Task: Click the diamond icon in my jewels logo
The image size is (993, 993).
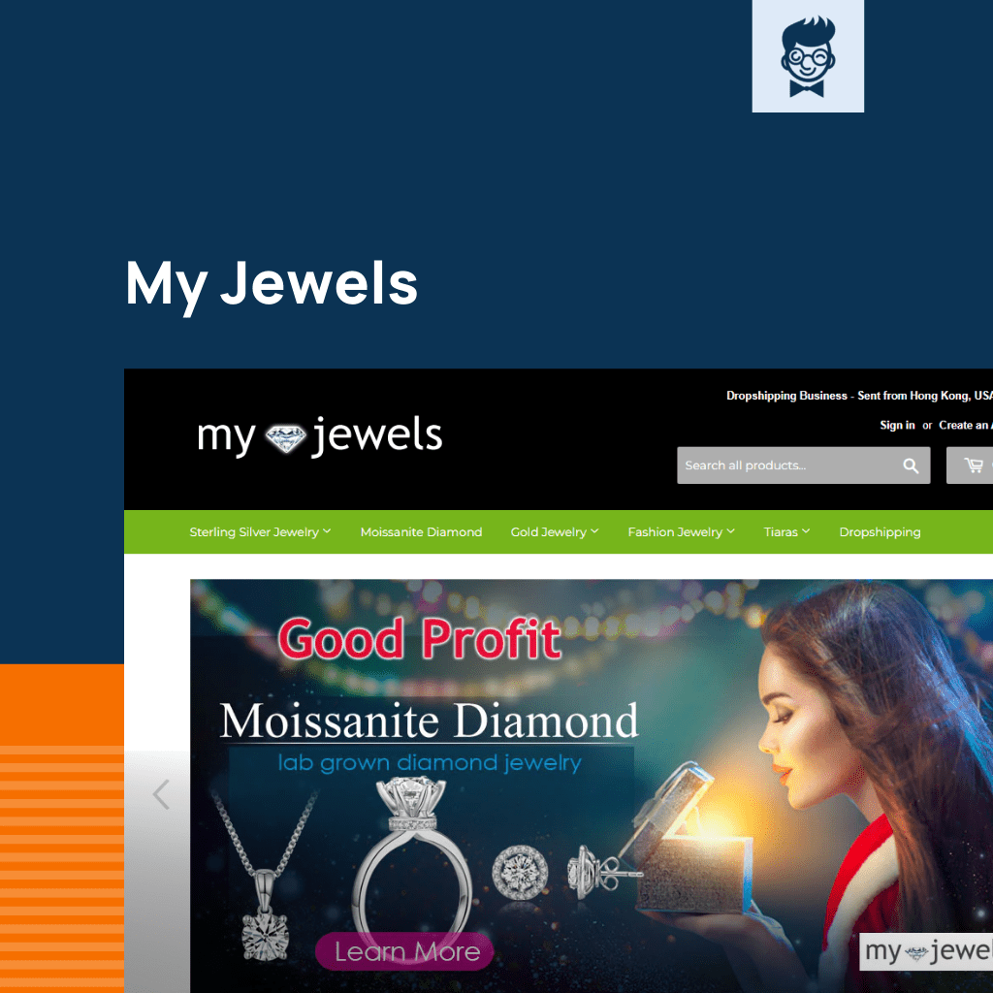Action: pos(286,438)
